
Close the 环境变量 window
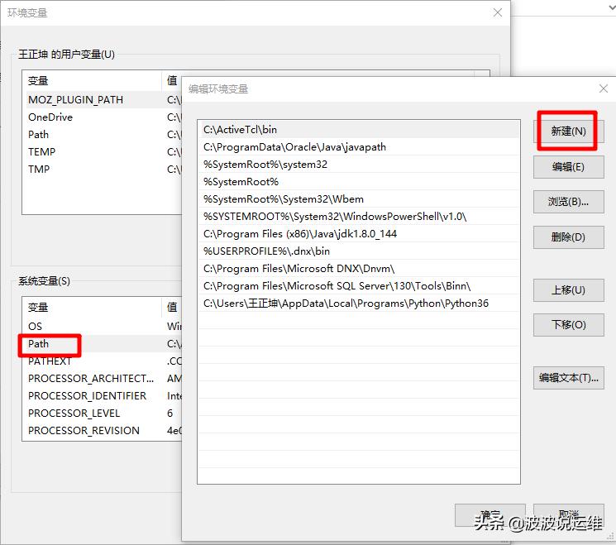[498, 13]
